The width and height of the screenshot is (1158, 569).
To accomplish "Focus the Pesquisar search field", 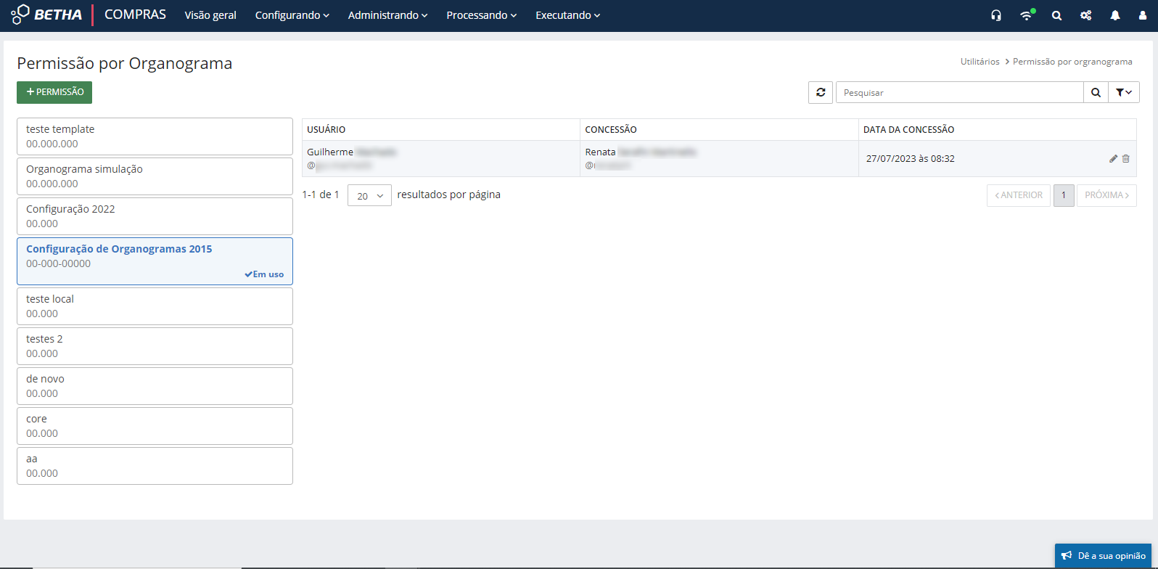I will point(959,92).
